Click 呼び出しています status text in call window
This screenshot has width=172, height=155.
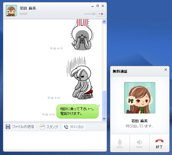140,126
